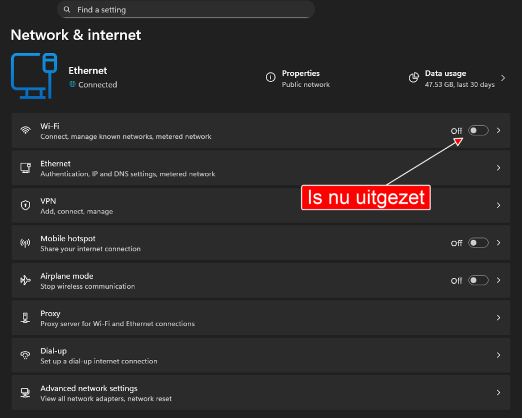The image size is (522, 418).
Task: Open Properties for the Public network
Action: 301,77
